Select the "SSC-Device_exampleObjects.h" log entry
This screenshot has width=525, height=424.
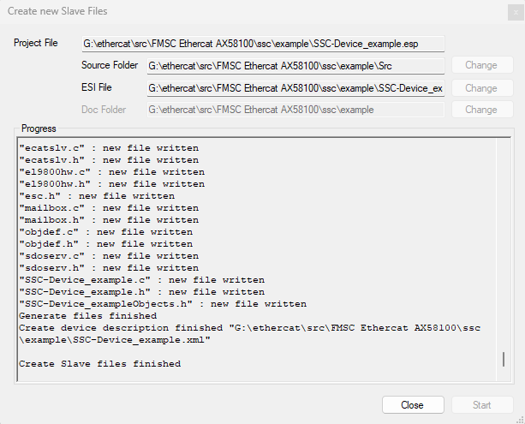(x=163, y=304)
